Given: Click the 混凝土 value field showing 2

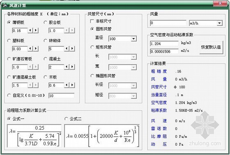Looking at the screenshot, I should coord(56,67).
